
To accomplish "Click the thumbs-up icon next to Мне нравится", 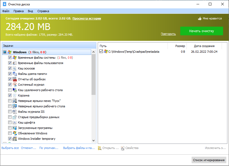I will pyautogui.click(x=200, y=19).
